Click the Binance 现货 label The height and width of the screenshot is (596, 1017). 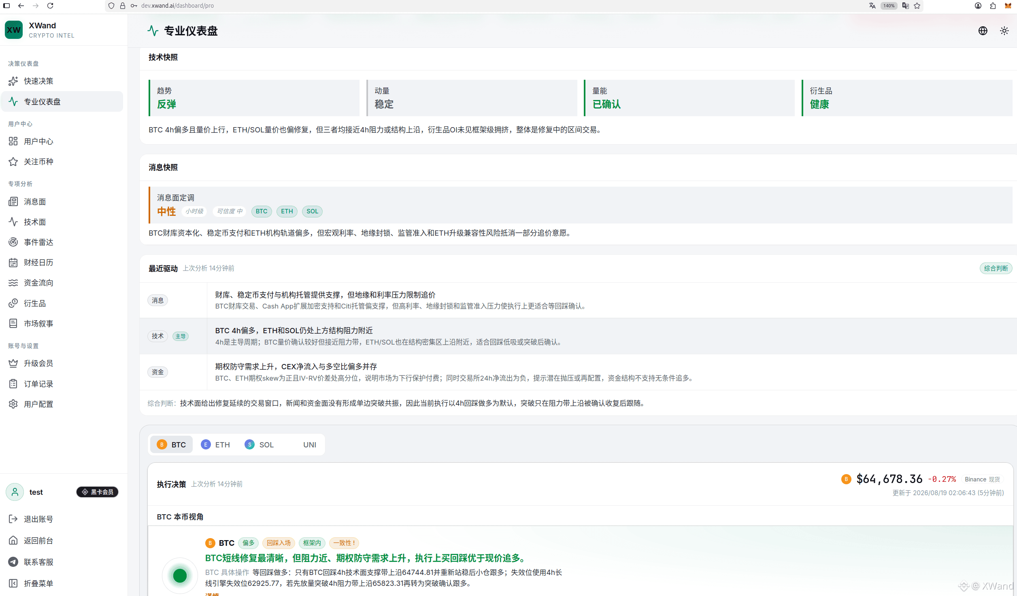(982, 479)
